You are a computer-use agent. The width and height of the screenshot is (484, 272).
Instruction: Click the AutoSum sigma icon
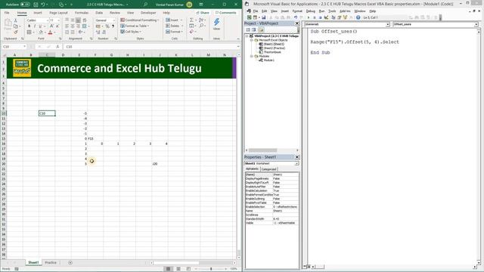point(191,20)
